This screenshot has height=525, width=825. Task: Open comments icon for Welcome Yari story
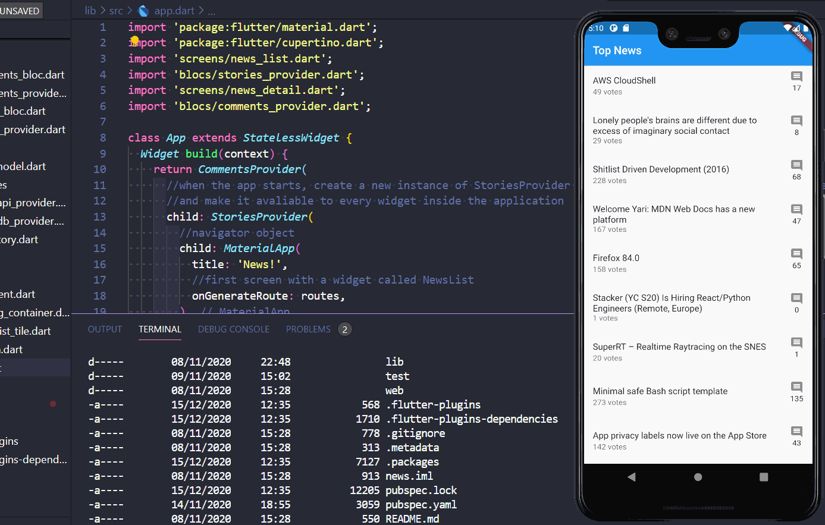pyautogui.click(x=796, y=209)
